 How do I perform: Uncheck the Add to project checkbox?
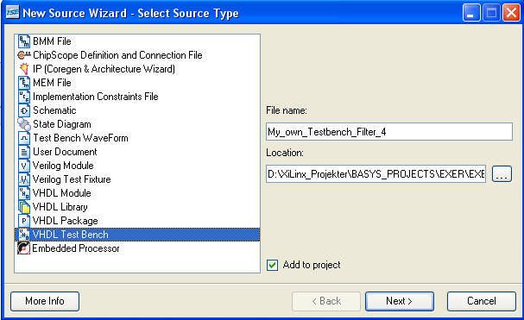(x=272, y=265)
